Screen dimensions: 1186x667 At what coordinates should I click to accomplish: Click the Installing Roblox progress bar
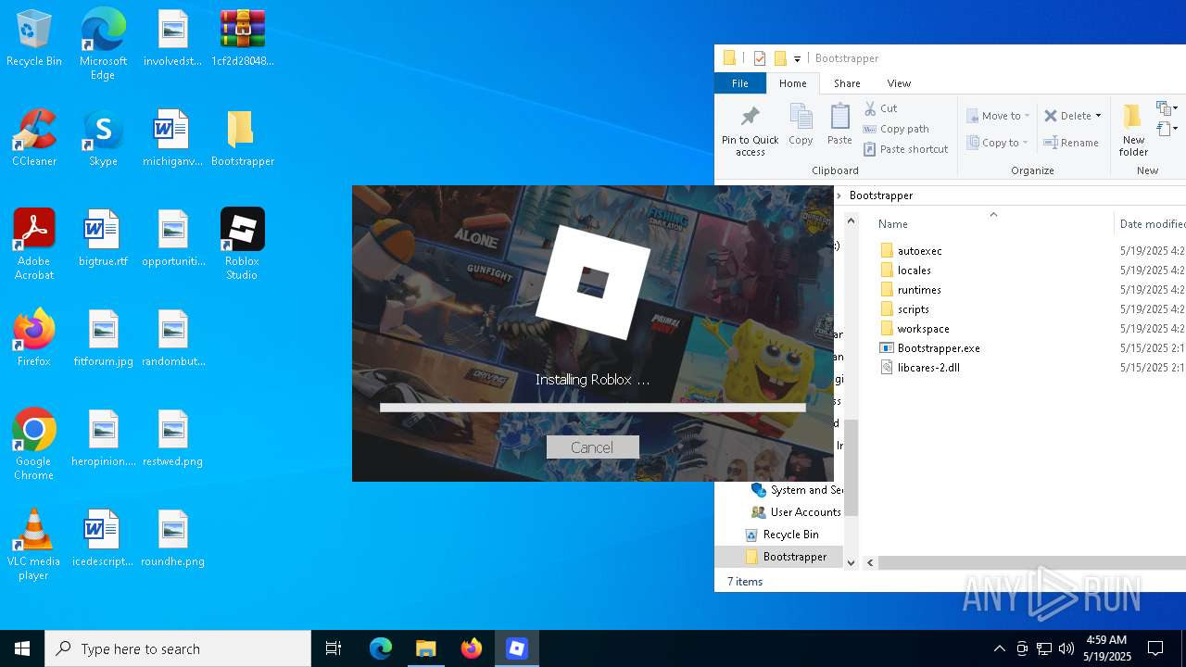click(x=592, y=408)
